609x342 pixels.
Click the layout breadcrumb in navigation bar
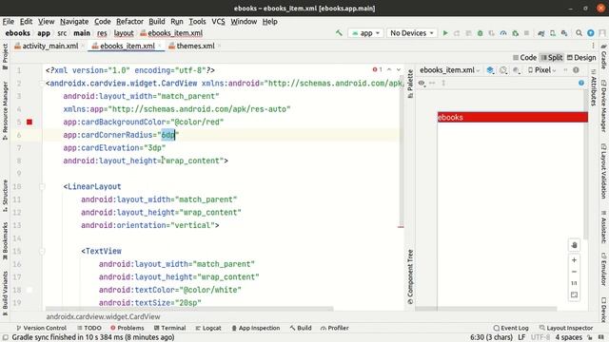tap(124, 33)
